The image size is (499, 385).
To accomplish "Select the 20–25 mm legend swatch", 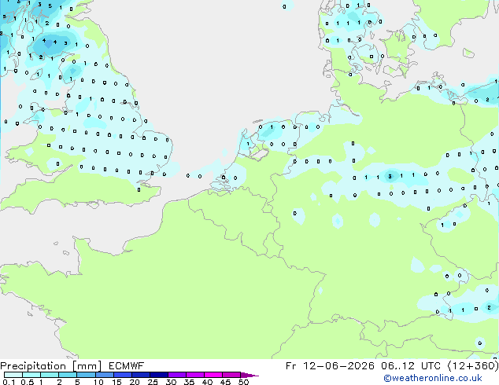I will coord(141,375).
